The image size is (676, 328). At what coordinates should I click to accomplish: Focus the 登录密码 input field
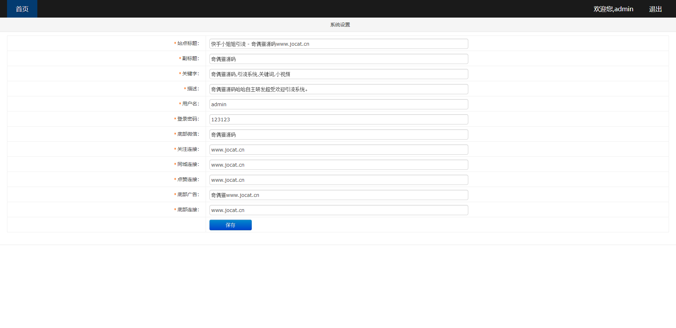[x=339, y=120]
